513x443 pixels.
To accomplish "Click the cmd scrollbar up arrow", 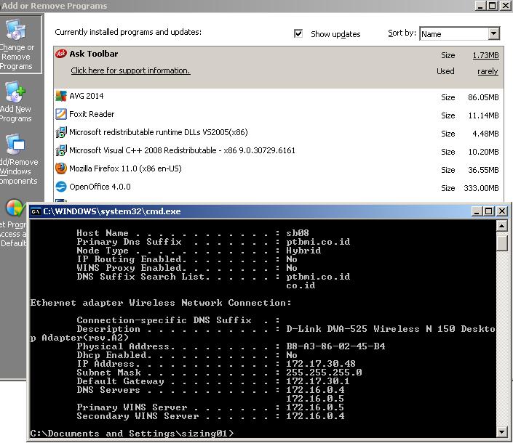I will click(x=502, y=226).
